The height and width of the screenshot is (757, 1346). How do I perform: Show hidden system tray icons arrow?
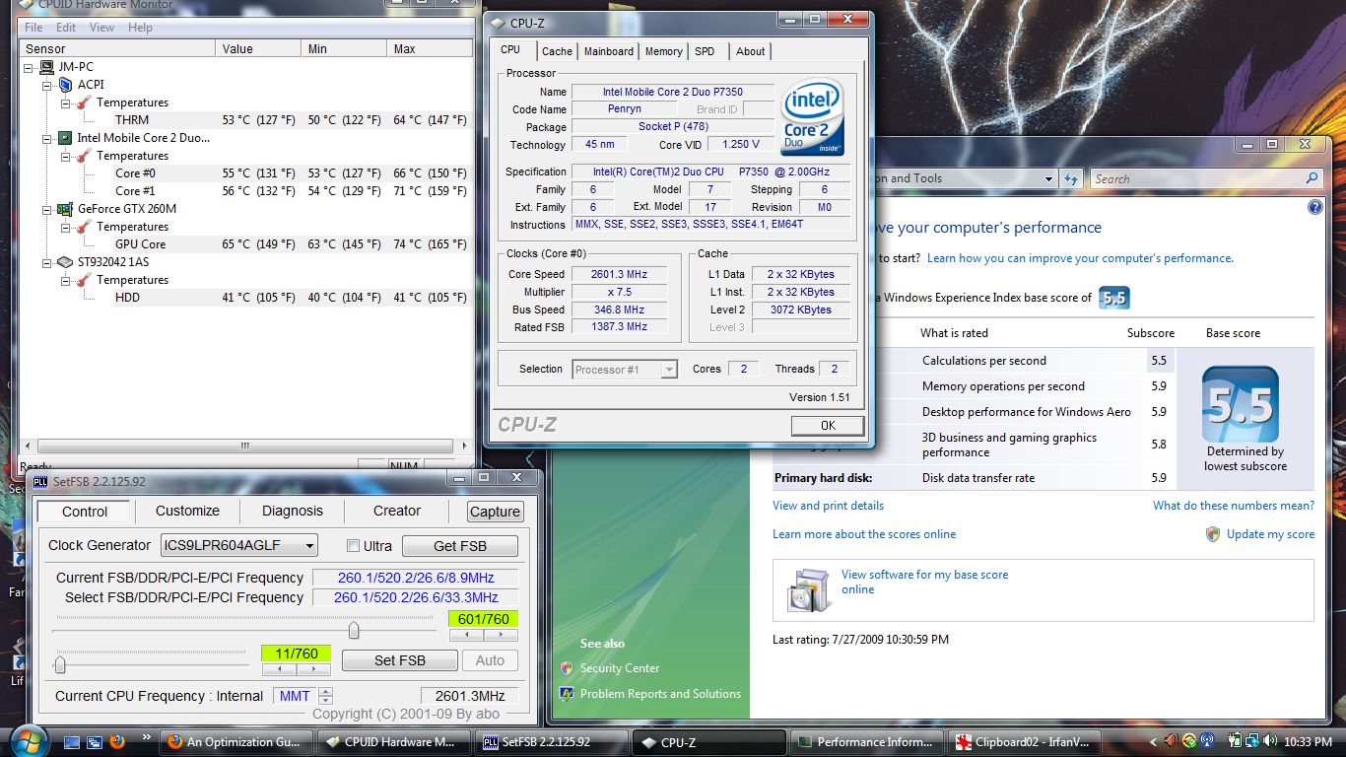pyautogui.click(x=1154, y=741)
